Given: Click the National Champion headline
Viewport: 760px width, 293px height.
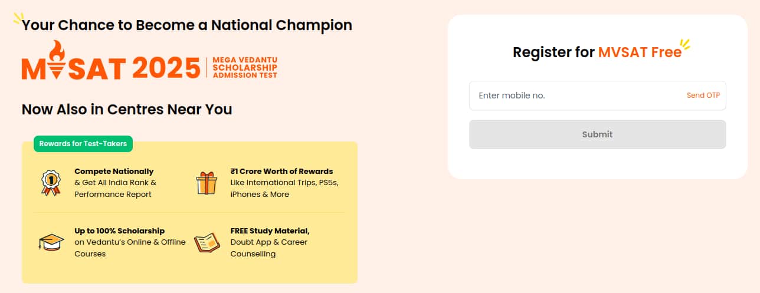Looking at the screenshot, I should (186, 25).
